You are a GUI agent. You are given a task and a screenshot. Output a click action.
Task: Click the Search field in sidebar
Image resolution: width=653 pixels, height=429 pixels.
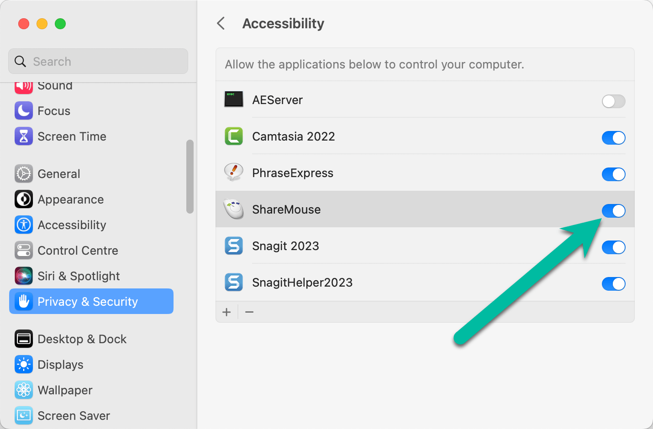(x=98, y=62)
